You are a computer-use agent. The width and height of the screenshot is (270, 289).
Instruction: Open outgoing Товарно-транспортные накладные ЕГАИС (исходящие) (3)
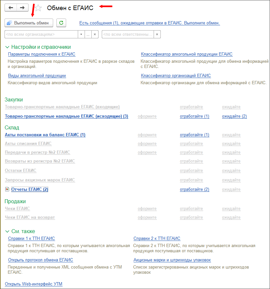[66, 116]
